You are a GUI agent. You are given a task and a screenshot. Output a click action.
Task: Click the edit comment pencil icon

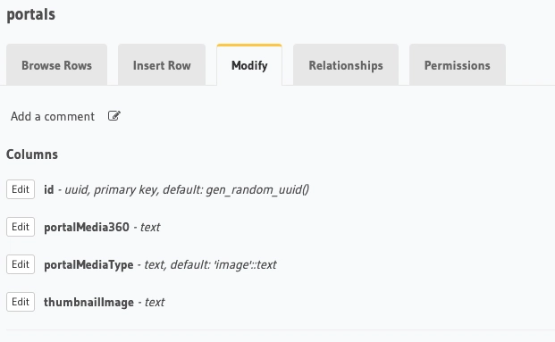point(114,116)
